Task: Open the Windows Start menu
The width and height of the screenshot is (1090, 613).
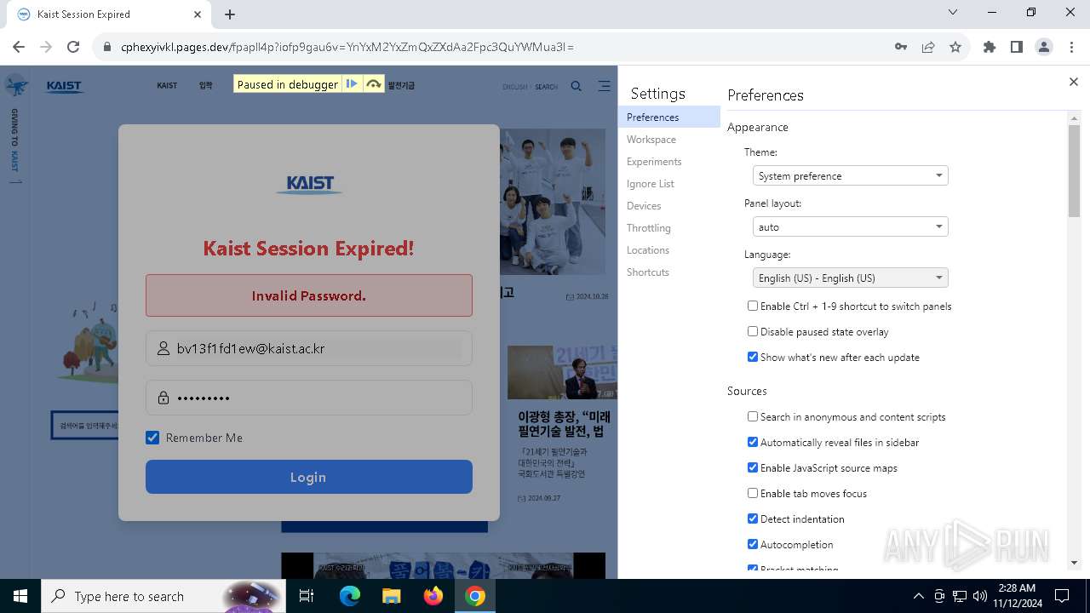Action: click(x=20, y=596)
